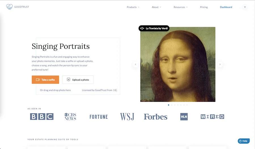Show next portrait with right arrow
Image resolution: width=255 pixels, height=149 pixels.
coord(220,64)
